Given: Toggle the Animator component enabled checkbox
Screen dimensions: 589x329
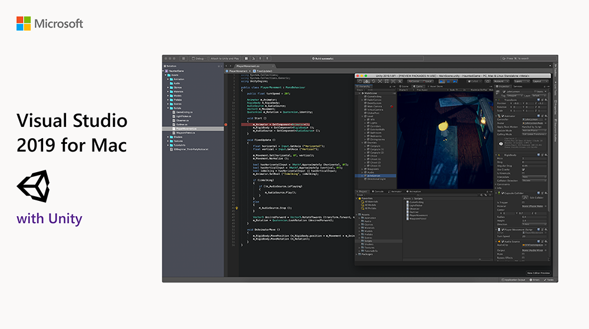Looking at the screenshot, I should tap(502, 116).
